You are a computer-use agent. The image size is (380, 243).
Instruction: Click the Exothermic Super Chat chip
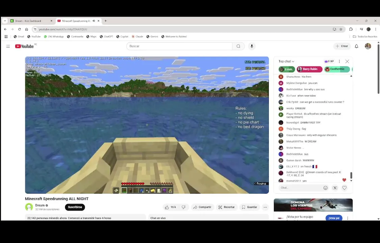click(x=337, y=69)
